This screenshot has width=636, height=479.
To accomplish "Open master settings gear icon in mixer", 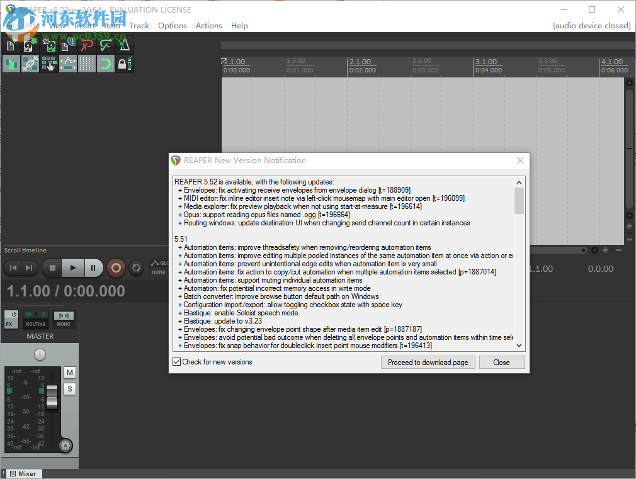I will coord(65,446).
